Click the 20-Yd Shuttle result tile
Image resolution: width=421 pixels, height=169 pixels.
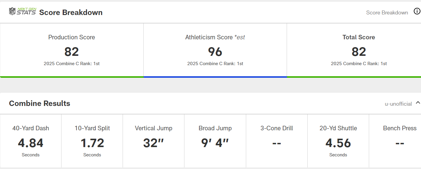pos(338,141)
